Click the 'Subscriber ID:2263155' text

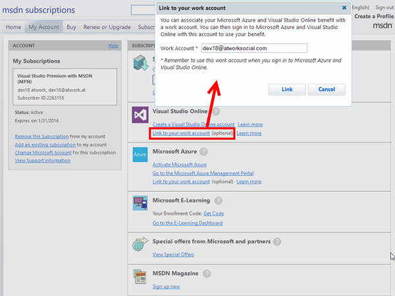[41, 98]
